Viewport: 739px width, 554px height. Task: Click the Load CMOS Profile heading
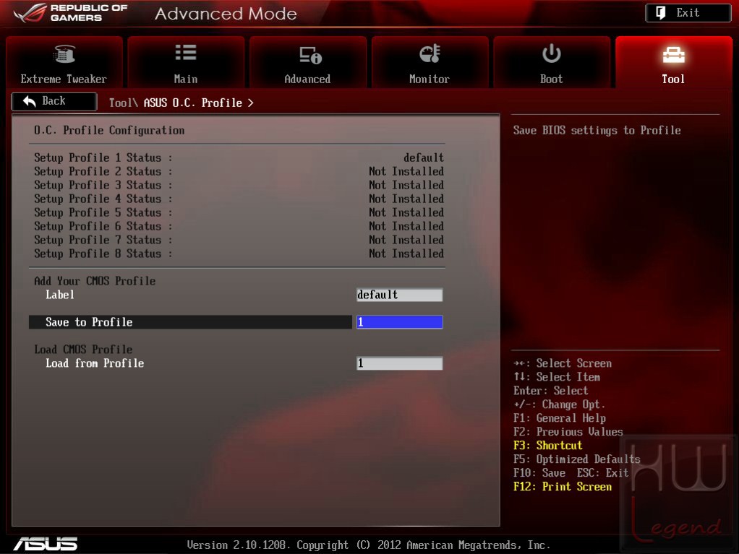click(x=83, y=350)
